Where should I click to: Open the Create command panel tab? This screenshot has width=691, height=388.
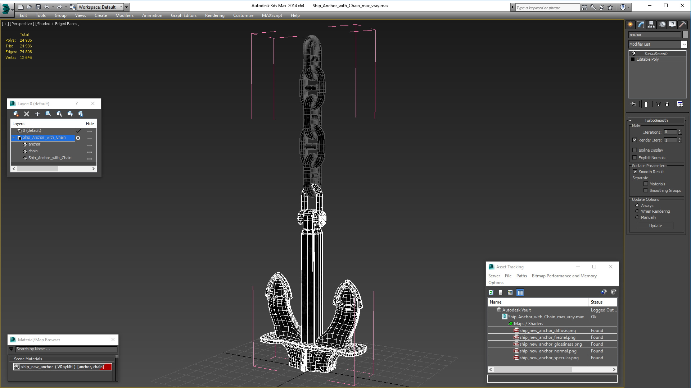(631, 24)
